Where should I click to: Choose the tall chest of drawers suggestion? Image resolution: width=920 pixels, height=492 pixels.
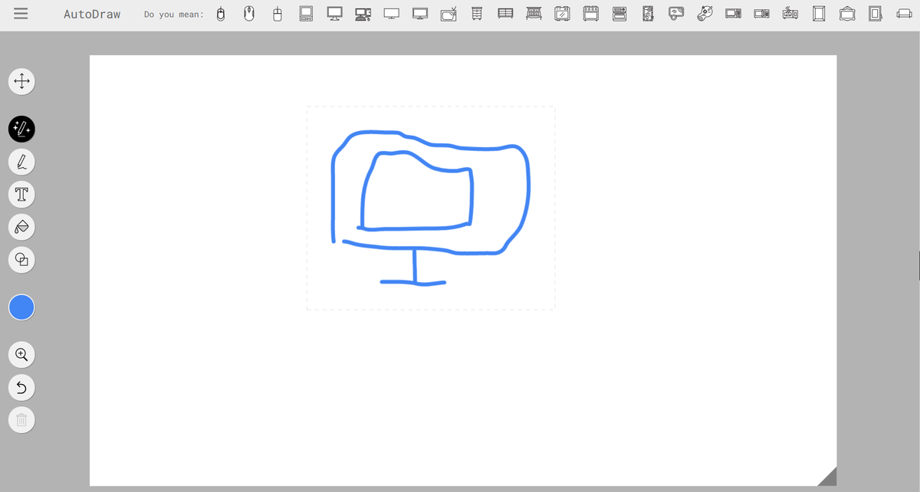pyautogui.click(x=476, y=14)
